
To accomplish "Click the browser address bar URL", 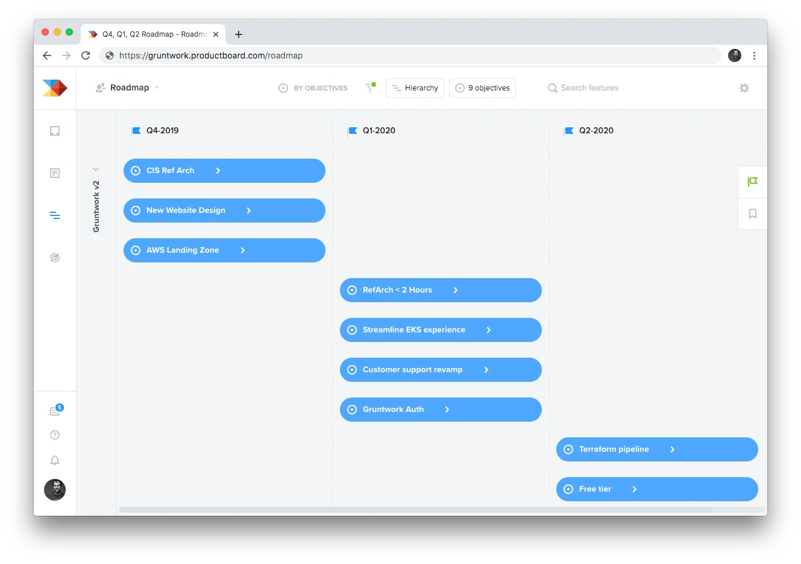I will pyautogui.click(x=211, y=55).
